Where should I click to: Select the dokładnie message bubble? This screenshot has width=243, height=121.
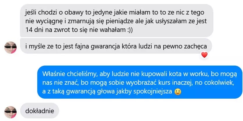(x=40, y=111)
